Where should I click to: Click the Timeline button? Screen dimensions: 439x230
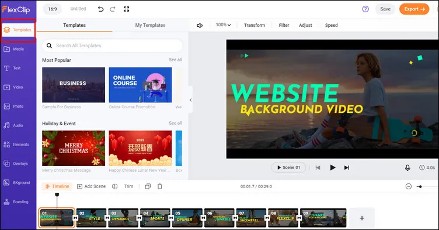(x=57, y=186)
